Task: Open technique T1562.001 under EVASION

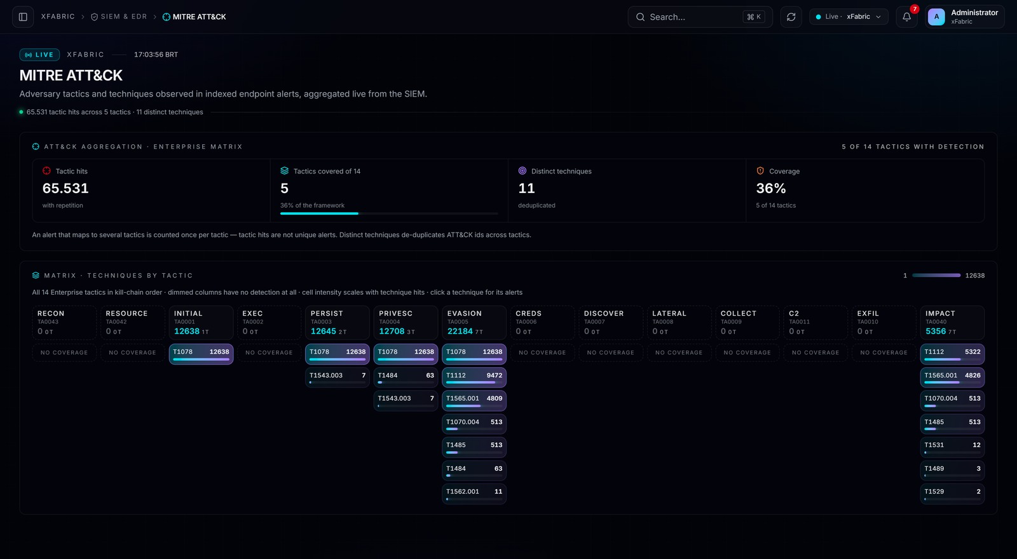Action: [474, 494]
